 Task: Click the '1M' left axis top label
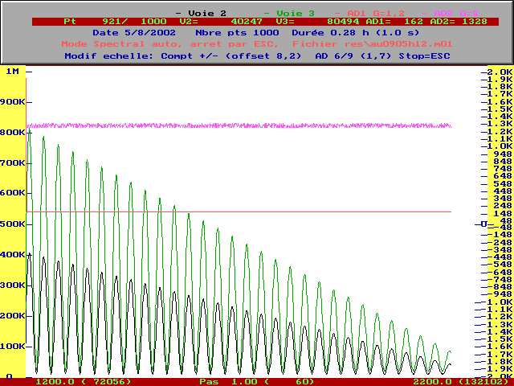[x=12, y=72]
